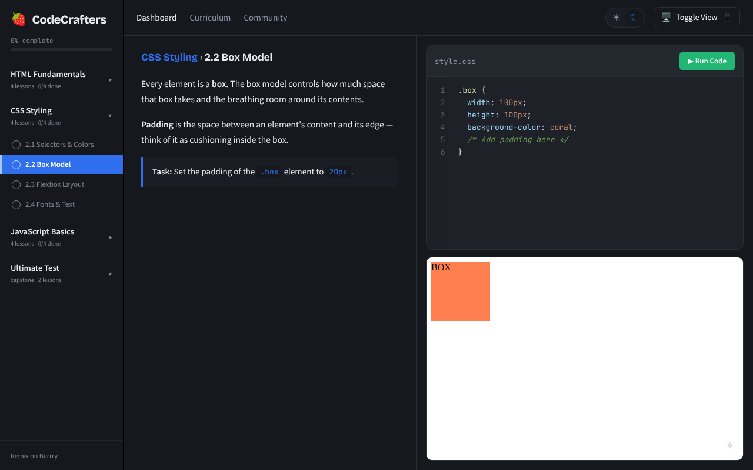Image resolution: width=753 pixels, height=470 pixels.
Task: Toggle the 2.4 Fonts & Text completion circle
Action: (x=16, y=204)
